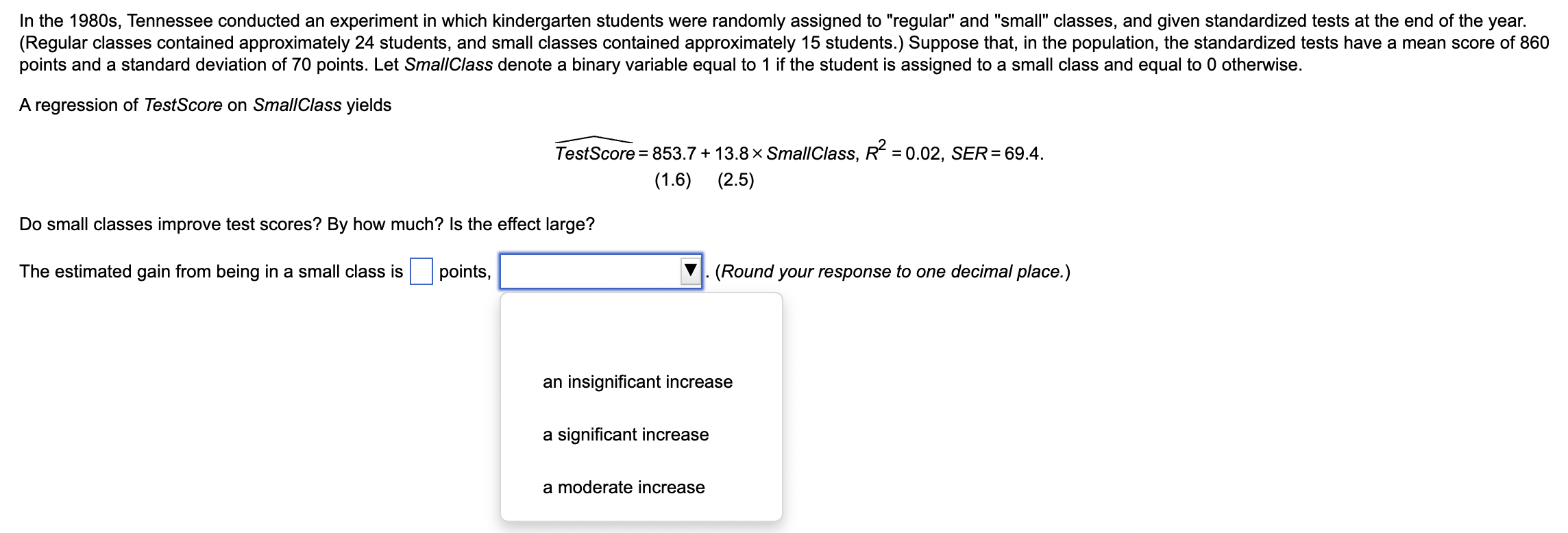Click the standard error value (2.5)

coord(736,179)
